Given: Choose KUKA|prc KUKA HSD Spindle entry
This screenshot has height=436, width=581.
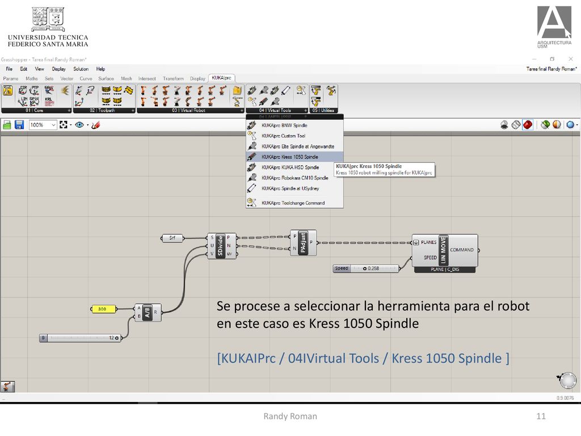Looking at the screenshot, I should pos(294,167).
